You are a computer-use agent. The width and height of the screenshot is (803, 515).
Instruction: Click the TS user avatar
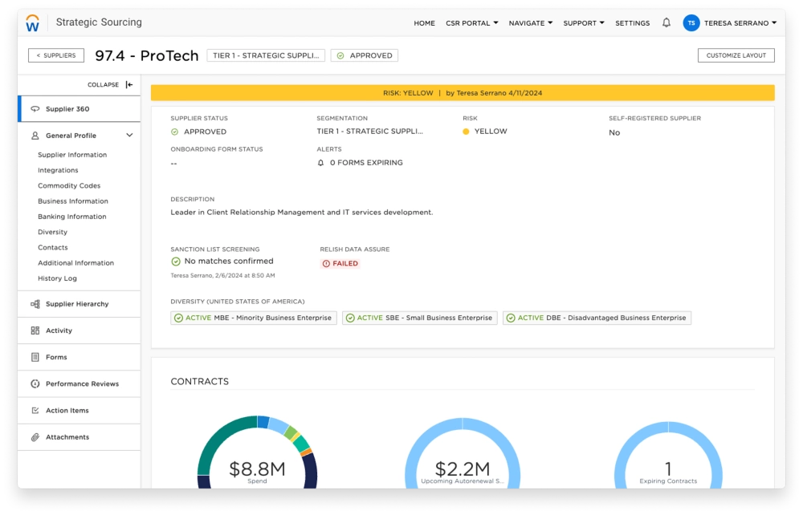691,23
